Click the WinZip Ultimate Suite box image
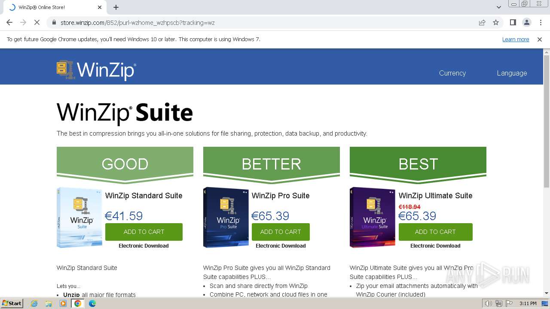This screenshot has width=550, height=309. [x=373, y=217]
